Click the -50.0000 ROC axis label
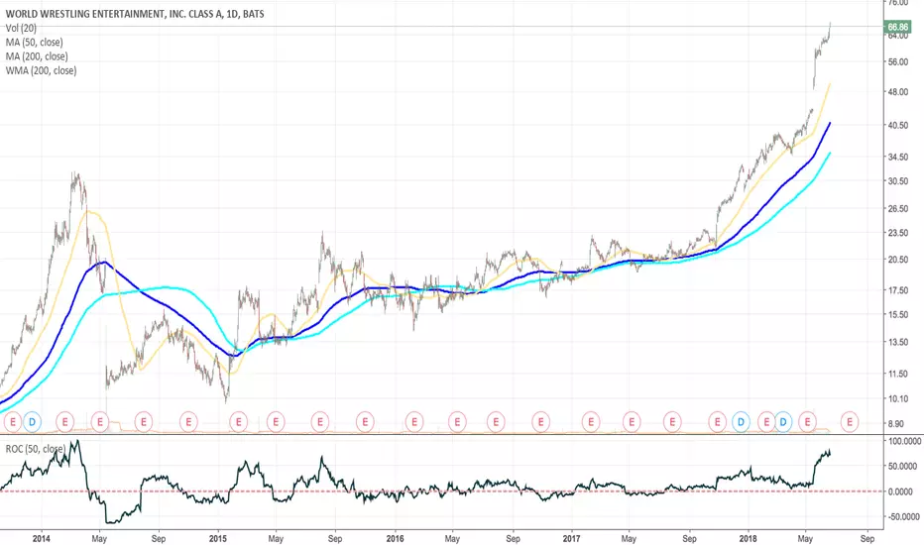924x545 pixels. (x=903, y=516)
